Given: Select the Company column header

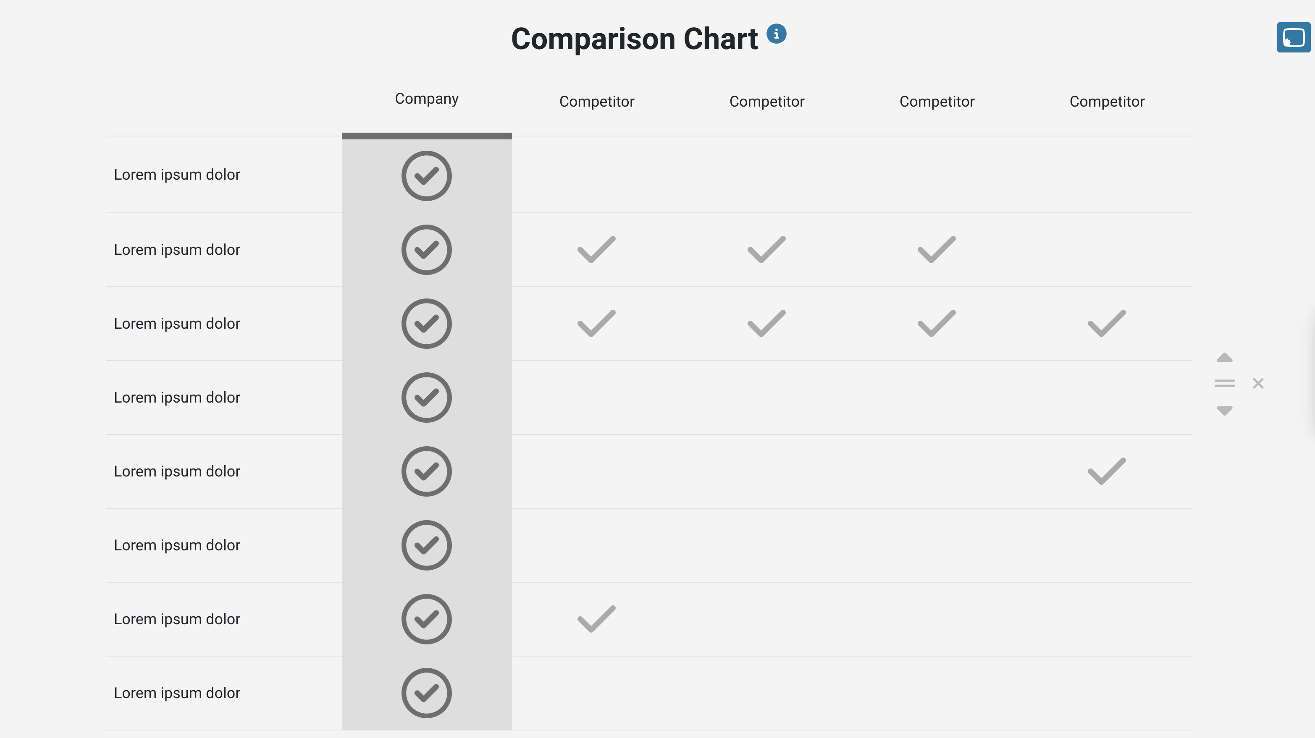Looking at the screenshot, I should pos(426,99).
